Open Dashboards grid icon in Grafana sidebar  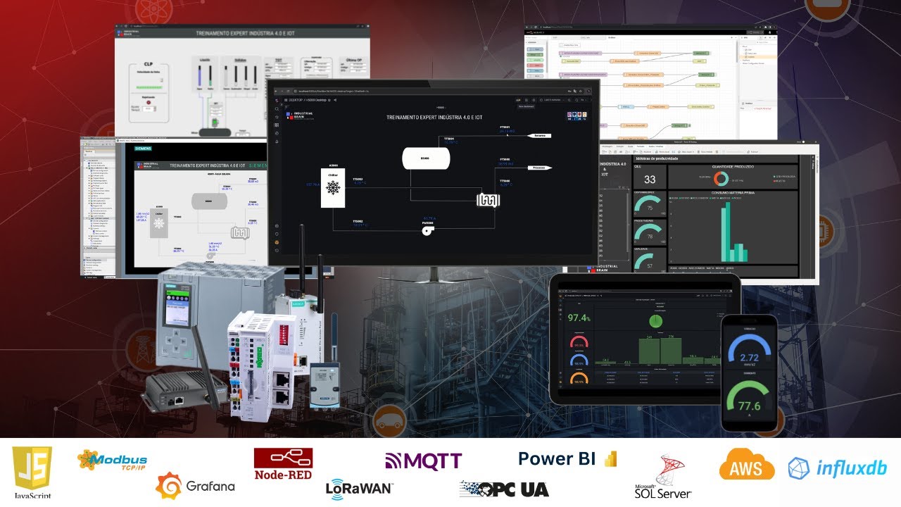tap(277, 125)
